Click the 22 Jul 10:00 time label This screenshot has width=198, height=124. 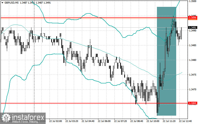[x=153, y=121]
